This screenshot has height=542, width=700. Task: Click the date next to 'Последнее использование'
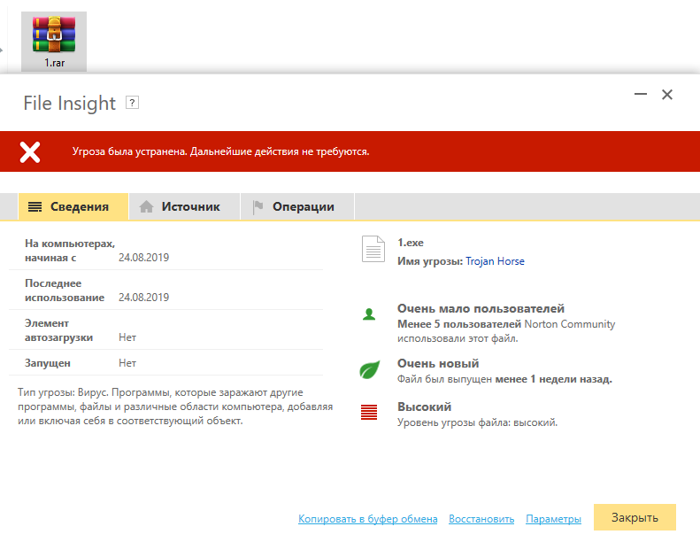coord(143,298)
